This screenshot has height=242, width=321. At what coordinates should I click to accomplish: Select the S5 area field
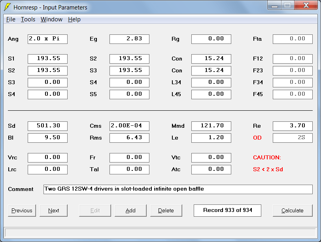pyautogui.click(x=129, y=95)
